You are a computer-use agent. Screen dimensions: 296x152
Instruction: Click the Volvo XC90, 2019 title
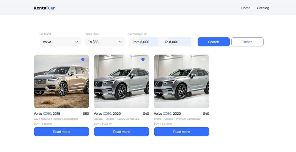pyautogui.click(x=47, y=114)
